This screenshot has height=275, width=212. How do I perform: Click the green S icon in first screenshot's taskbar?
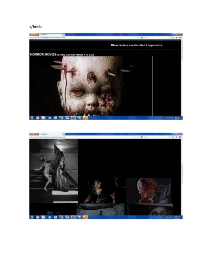(55, 118)
